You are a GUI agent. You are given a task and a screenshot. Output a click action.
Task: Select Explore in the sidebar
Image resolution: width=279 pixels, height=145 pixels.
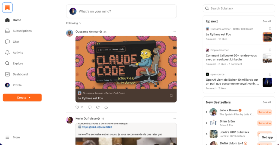tap(14, 64)
